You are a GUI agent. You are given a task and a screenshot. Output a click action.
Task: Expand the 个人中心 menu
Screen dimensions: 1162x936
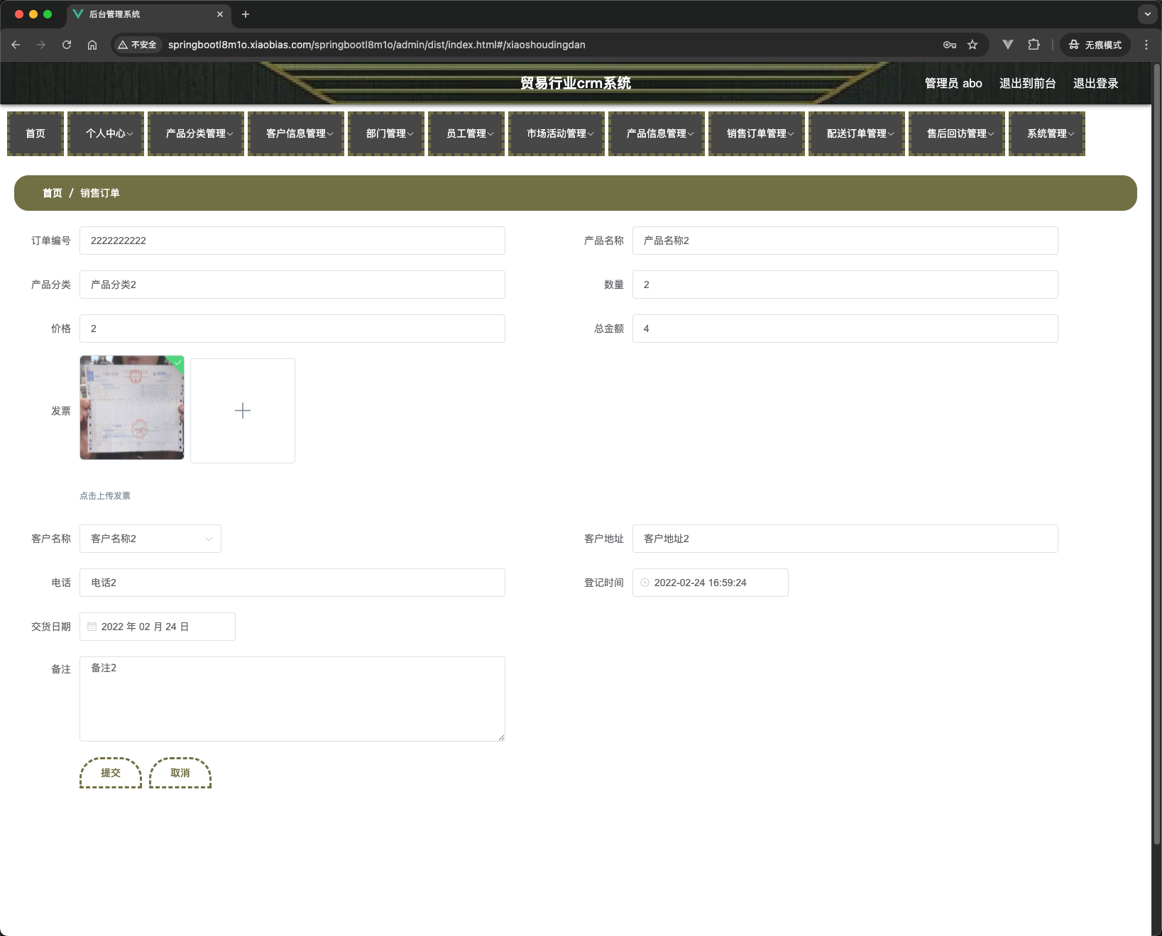coord(106,133)
